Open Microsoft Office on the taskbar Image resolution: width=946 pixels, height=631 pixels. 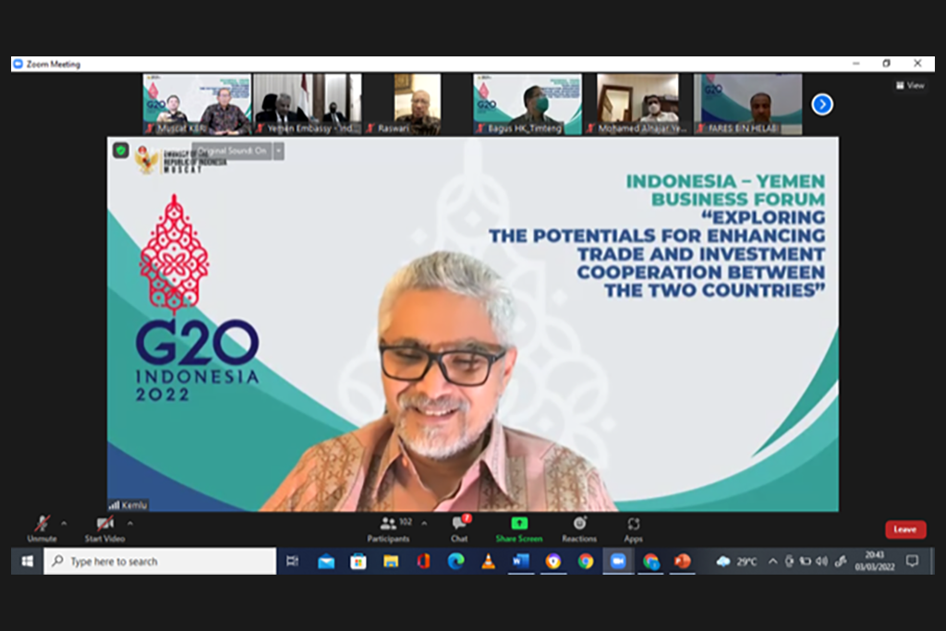423,562
